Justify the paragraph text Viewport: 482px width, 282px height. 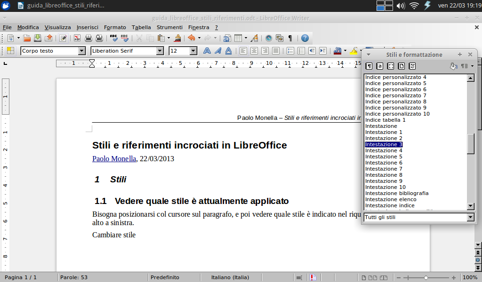[276, 51]
